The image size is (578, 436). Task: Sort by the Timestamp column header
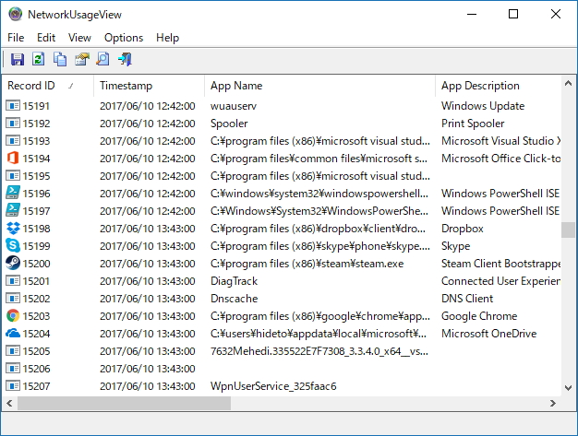[149, 86]
